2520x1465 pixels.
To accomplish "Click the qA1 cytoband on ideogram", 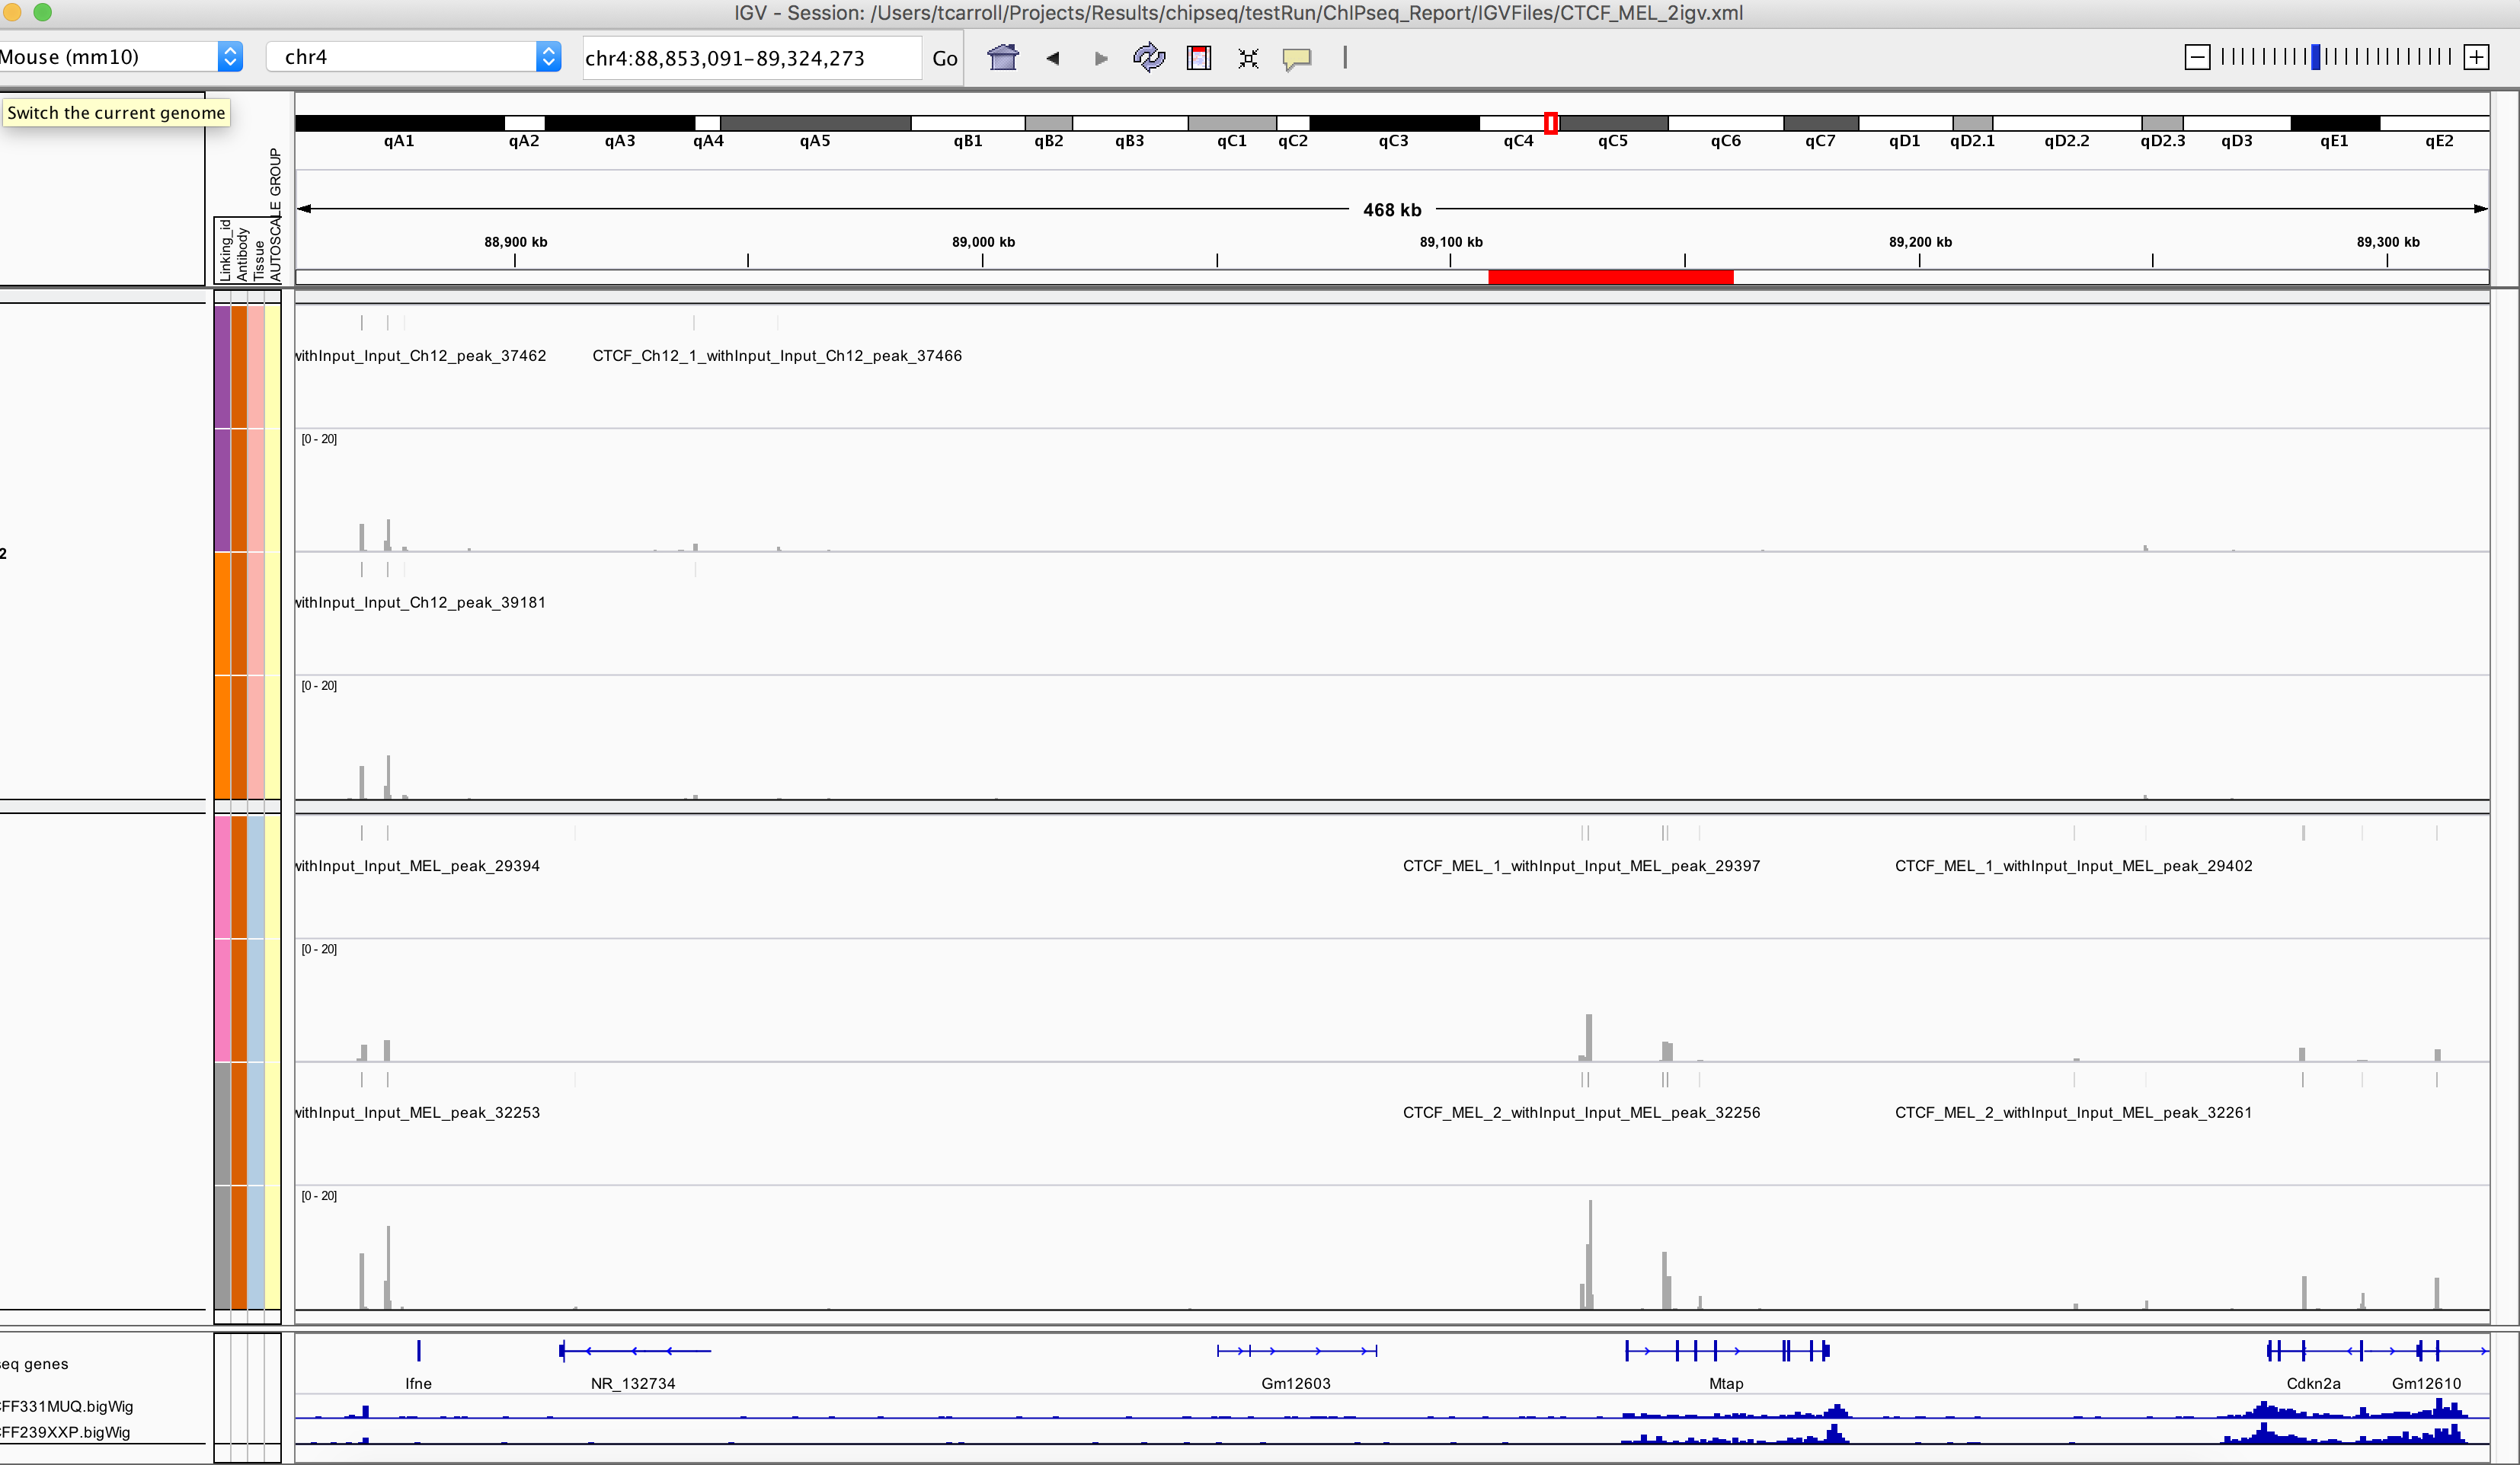I will [x=399, y=123].
